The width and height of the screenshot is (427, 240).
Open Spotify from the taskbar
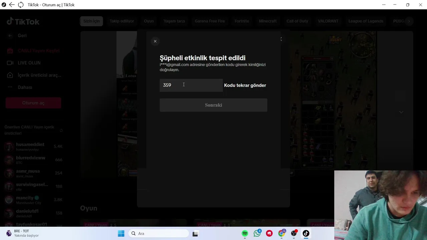tap(245, 234)
